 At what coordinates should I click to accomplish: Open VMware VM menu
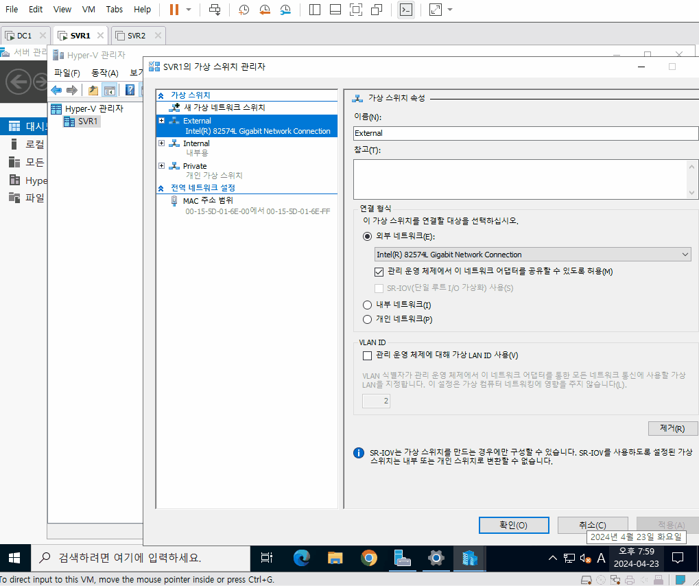point(88,10)
